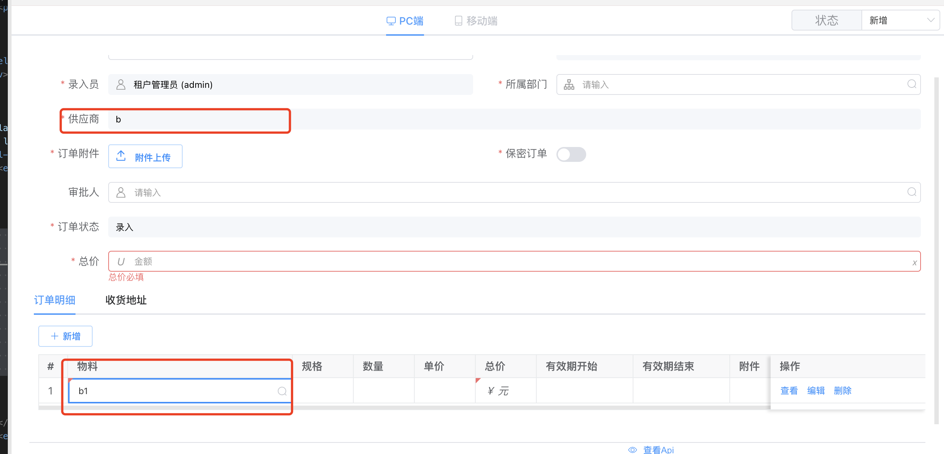Click the + 新增 button
The height and width of the screenshot is (454, 944).
[x=65, y=336]
